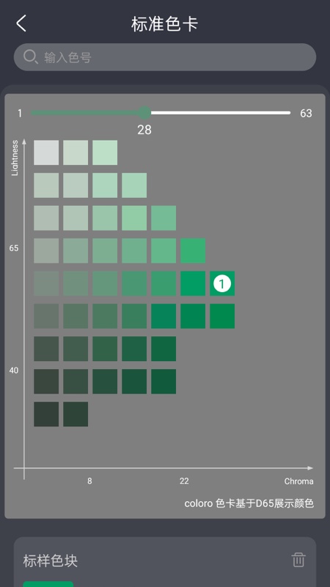Select the second swatch in the bottom row
Image resolution: width=330 pixels, height=587 pixels.
click(76, 415)
